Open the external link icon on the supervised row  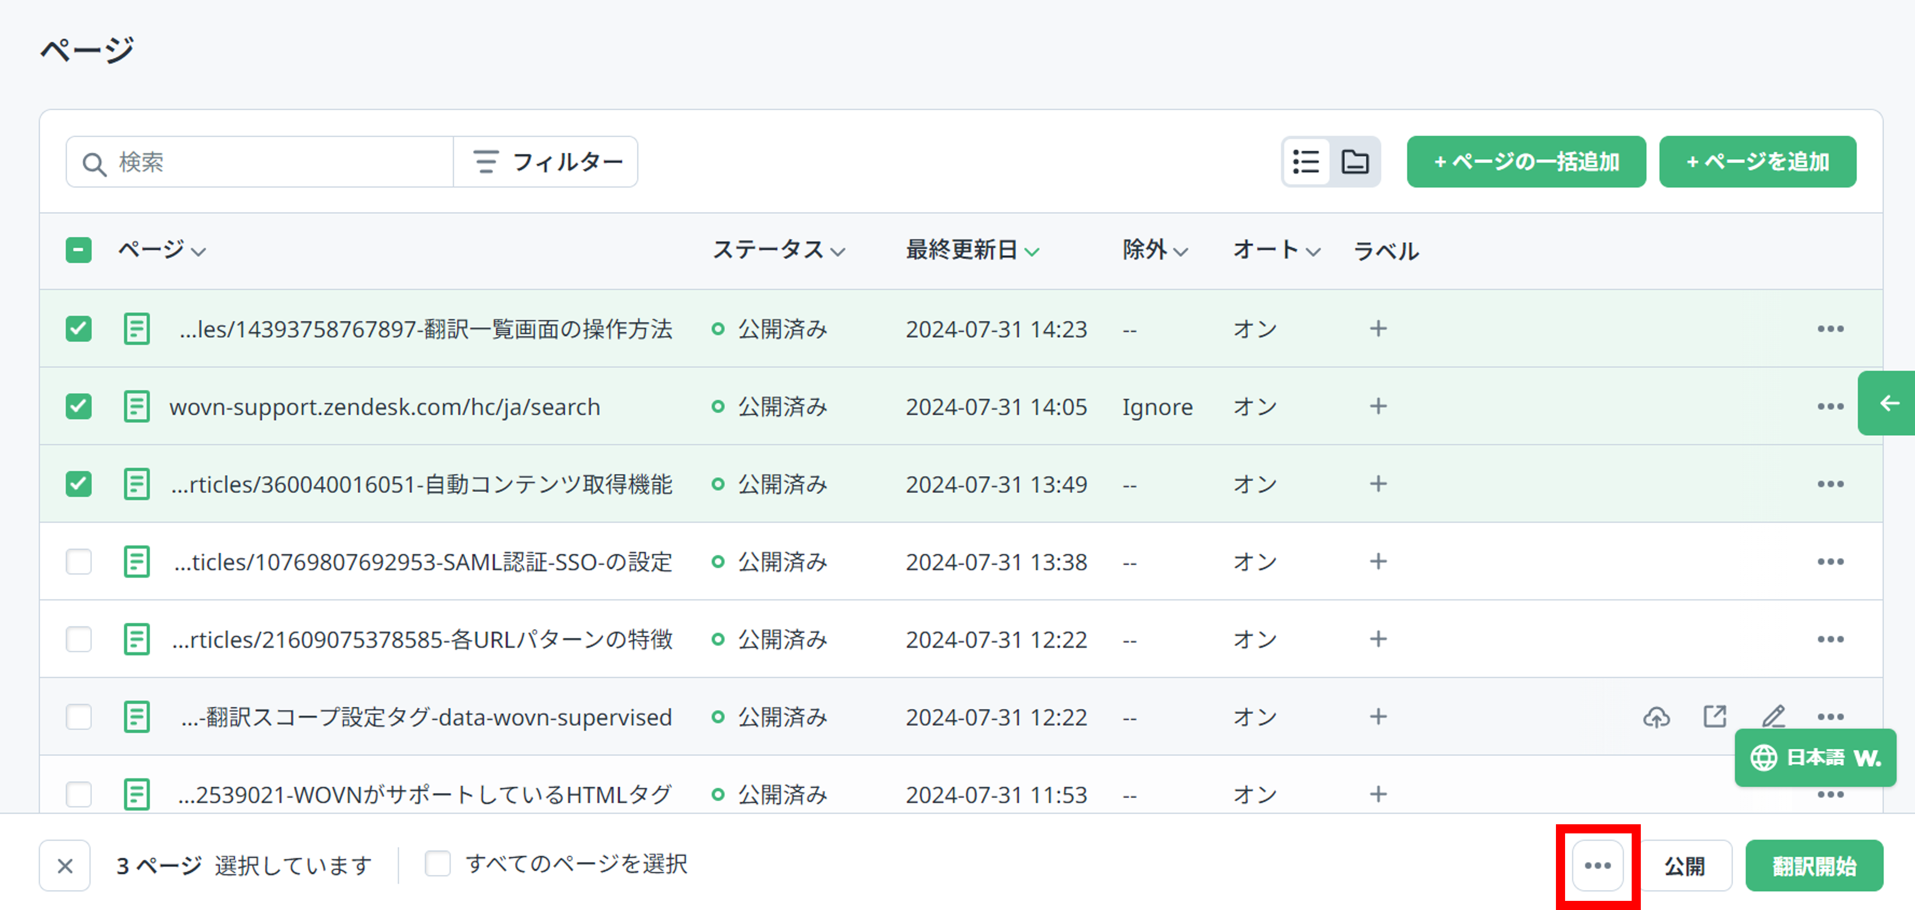1714,716
